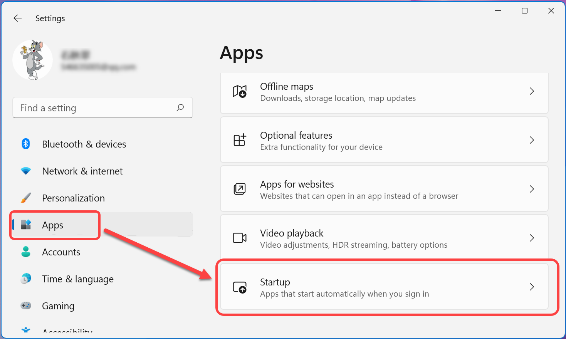Click the user profile avatar picture
Screen dimensions: 566x339
pos(33,60)
